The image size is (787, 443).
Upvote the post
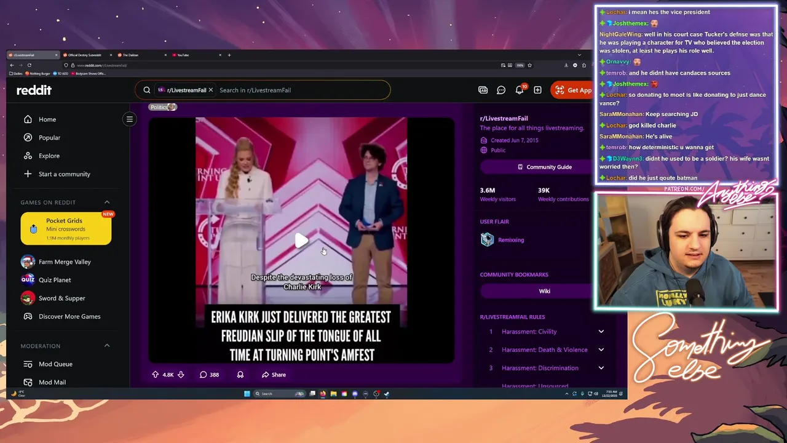(156, 375)
